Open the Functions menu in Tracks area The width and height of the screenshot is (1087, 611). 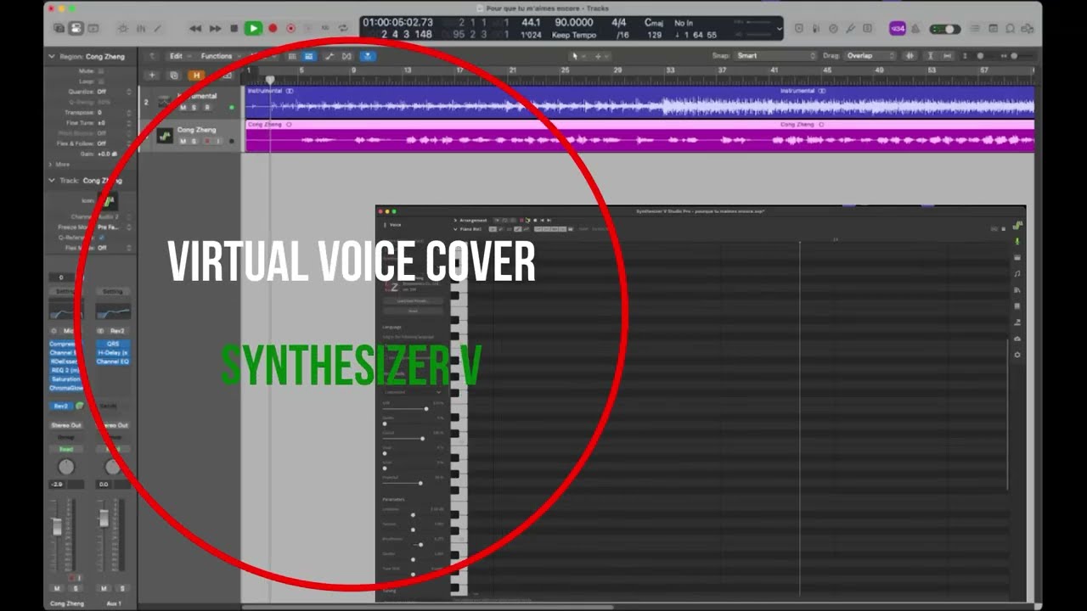click(219, 56)
